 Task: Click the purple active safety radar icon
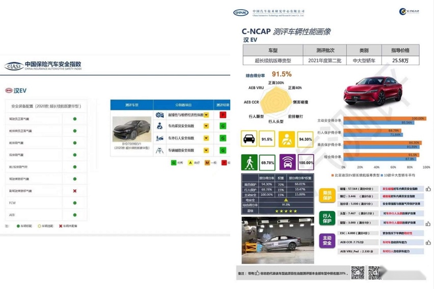click(x=288, y=162)
